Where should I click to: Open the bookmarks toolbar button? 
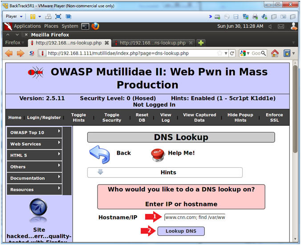287,53
